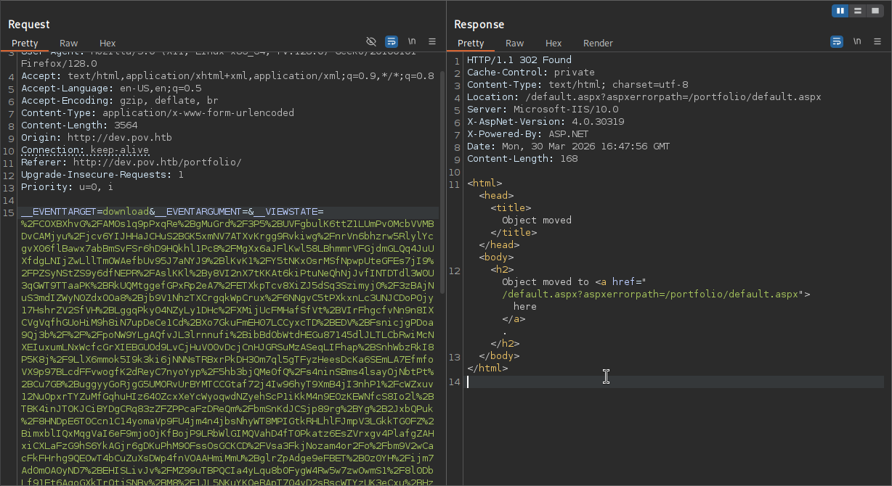
Task: Open the Render tab in Response
Action: 598,43
